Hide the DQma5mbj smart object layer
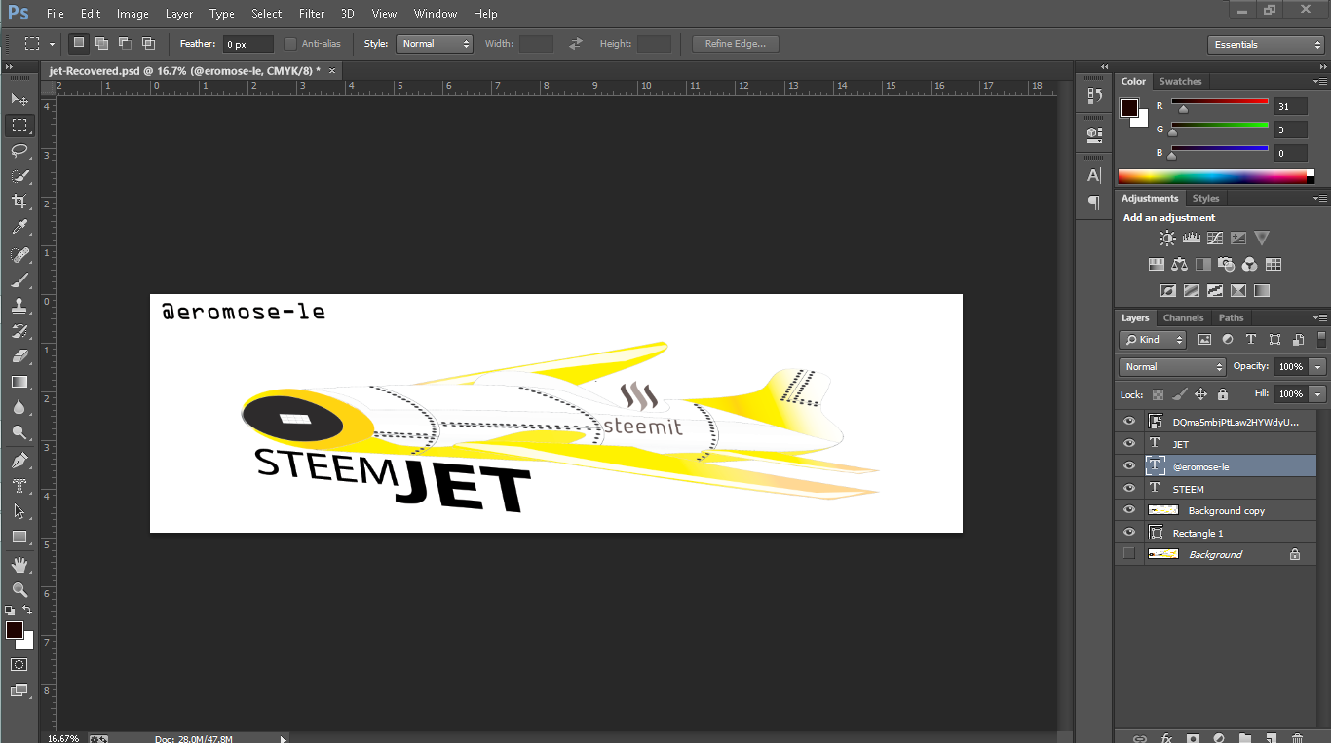 point(1129,422)
